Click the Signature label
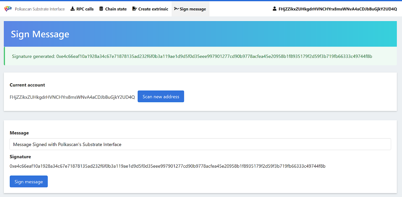Viewport: 402px width, 197px height. click(20, 157)
